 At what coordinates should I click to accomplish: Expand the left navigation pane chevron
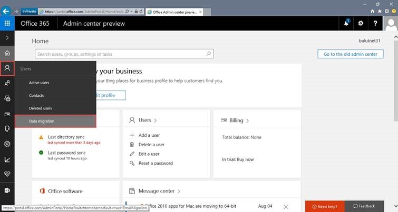7,38
